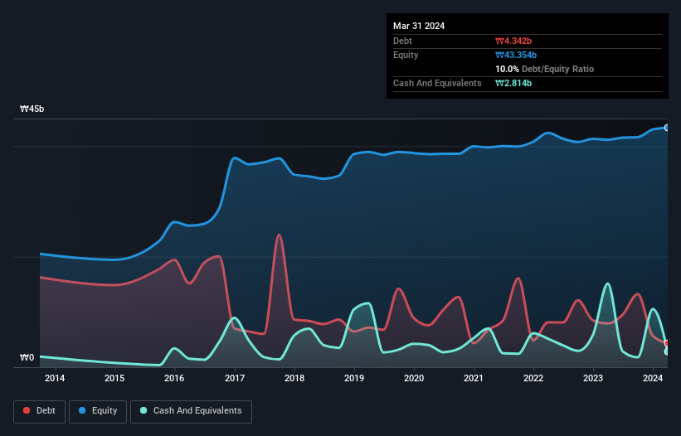
Task: Click the 2023 x-axis label
Action: [593, 378]
